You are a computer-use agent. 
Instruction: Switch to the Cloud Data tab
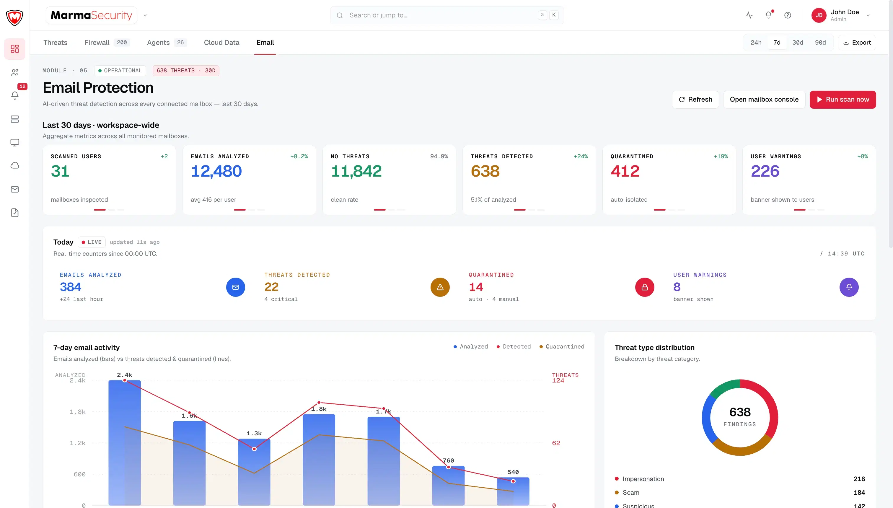221,43
